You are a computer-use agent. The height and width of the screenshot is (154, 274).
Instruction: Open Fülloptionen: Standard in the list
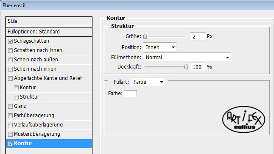click(x=49, y=32)
